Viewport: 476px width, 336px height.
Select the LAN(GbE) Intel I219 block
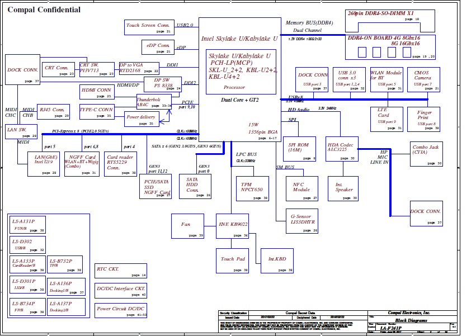coord(44,164)
